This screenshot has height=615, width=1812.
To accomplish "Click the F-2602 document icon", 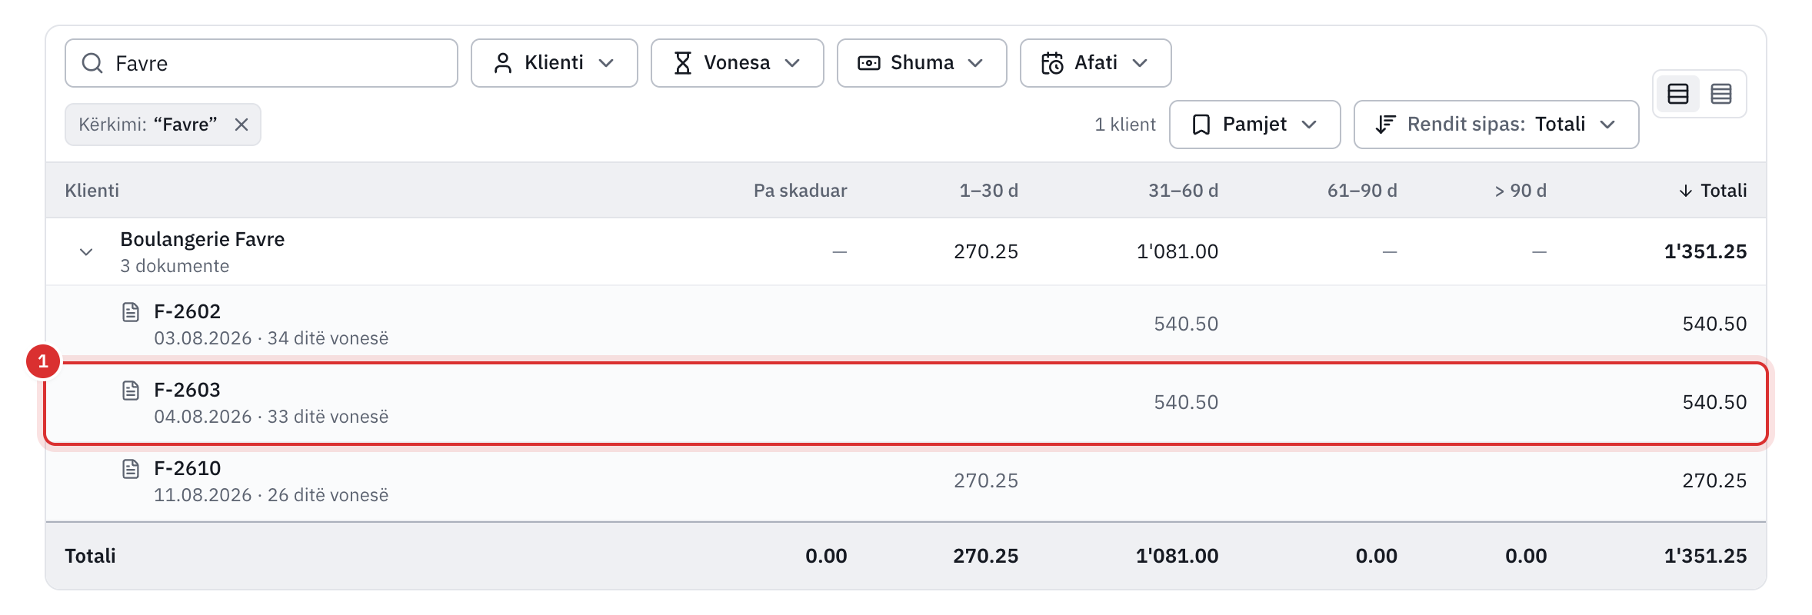I will coord(131,312).
